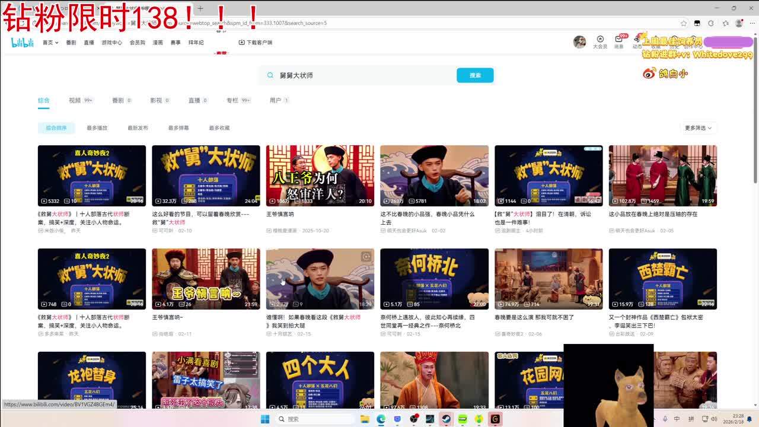This screenshot has width=759, height=427.
Task: Select the 最新发布 sort option
Action: tap(138, 128)
